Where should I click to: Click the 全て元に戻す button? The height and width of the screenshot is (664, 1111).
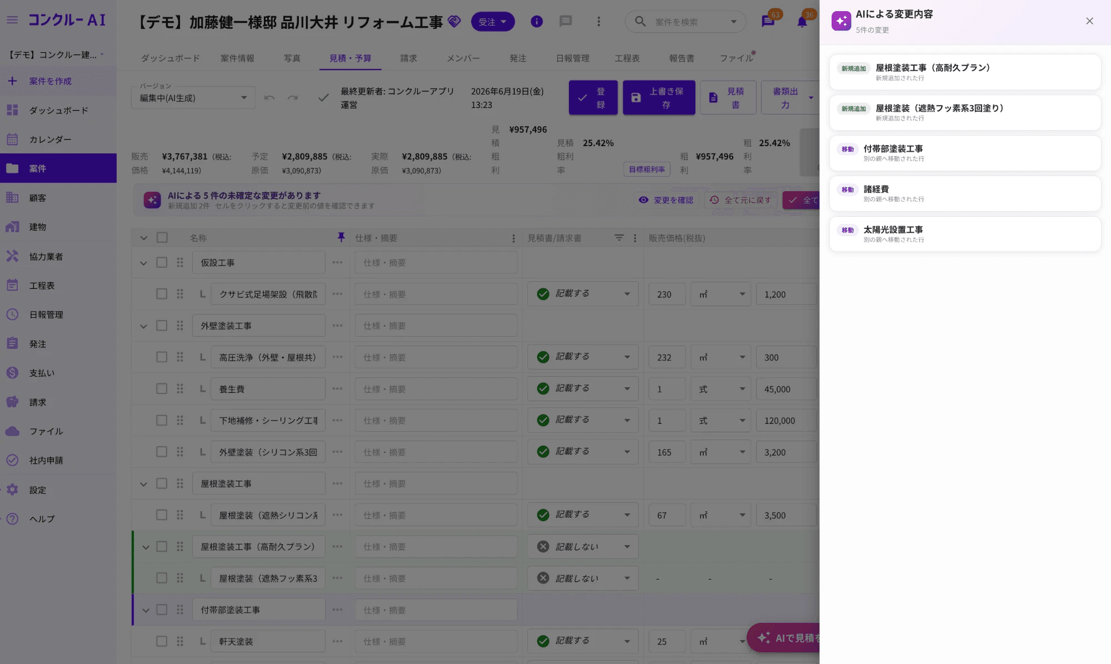(x=740, y=200)
